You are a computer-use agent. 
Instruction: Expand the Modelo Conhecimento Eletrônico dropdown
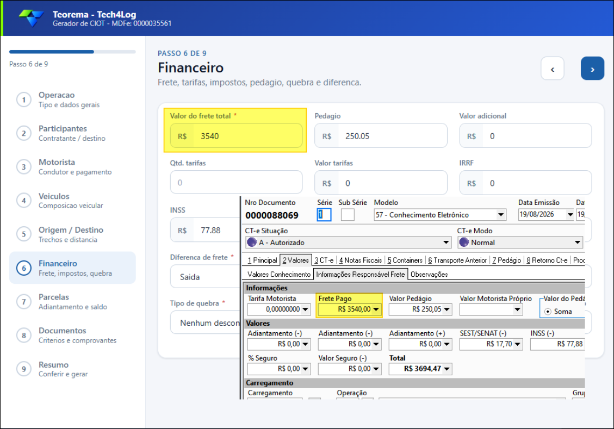500,214
